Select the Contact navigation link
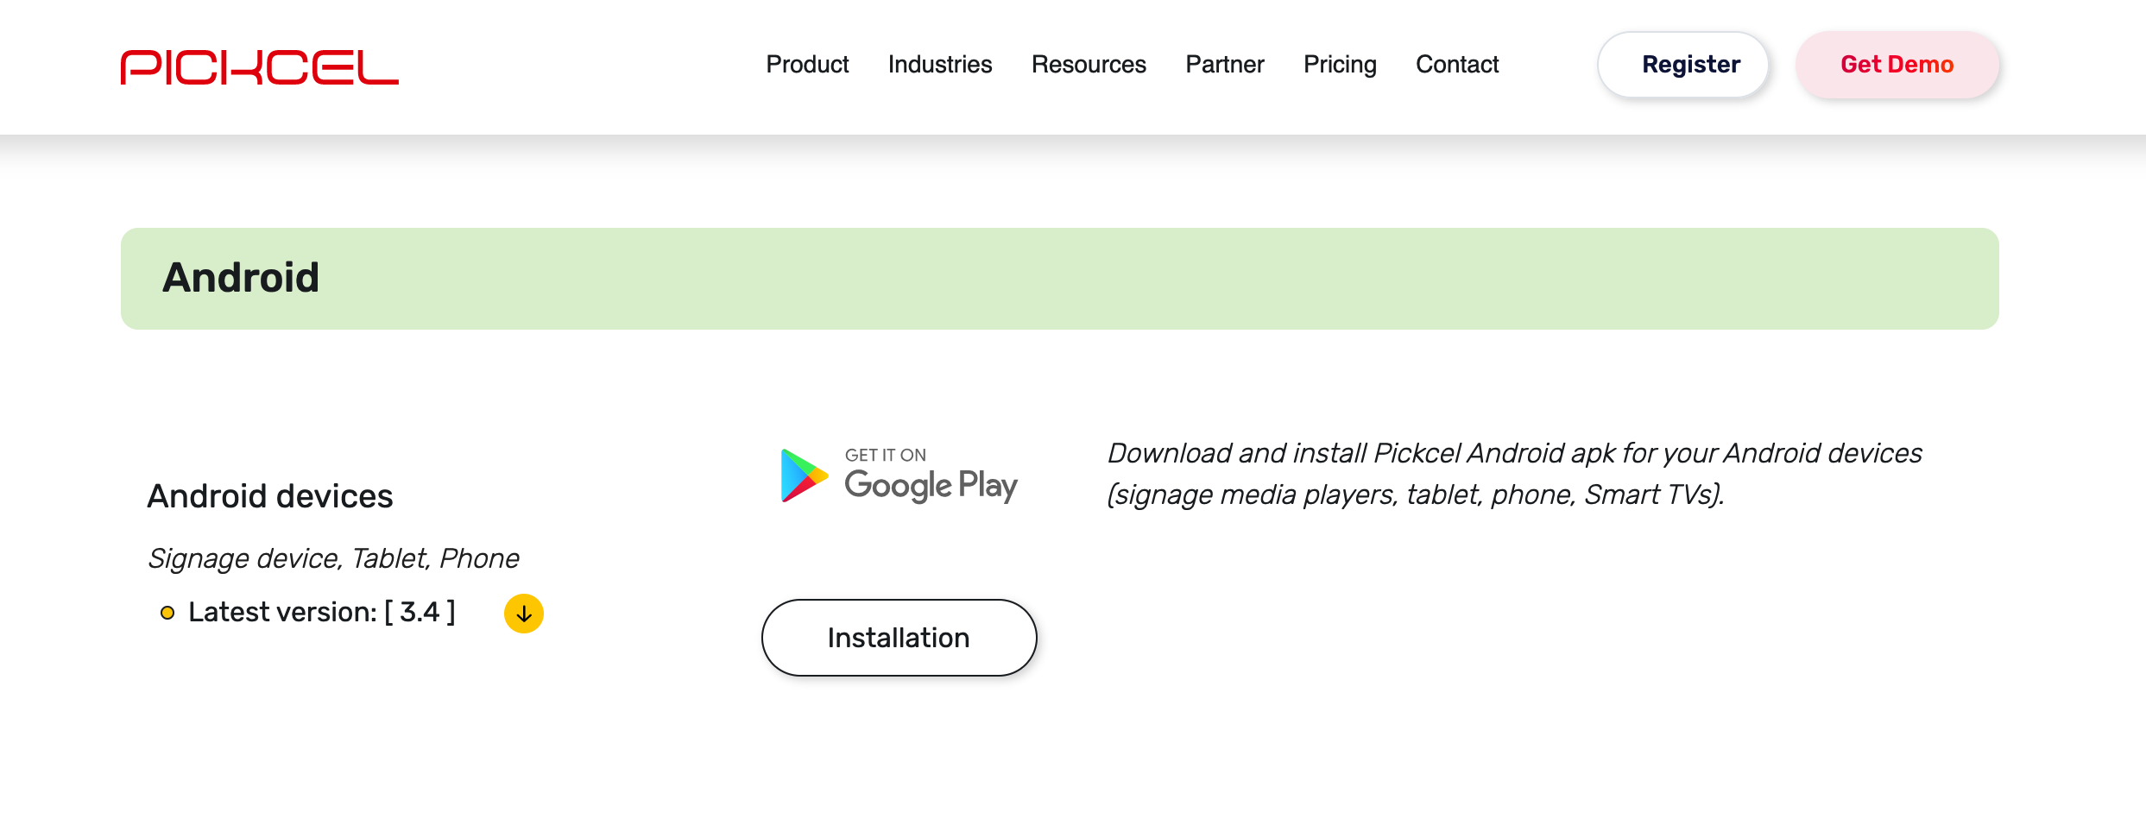Screen dimensions: 2146x825 [1456, 64]
